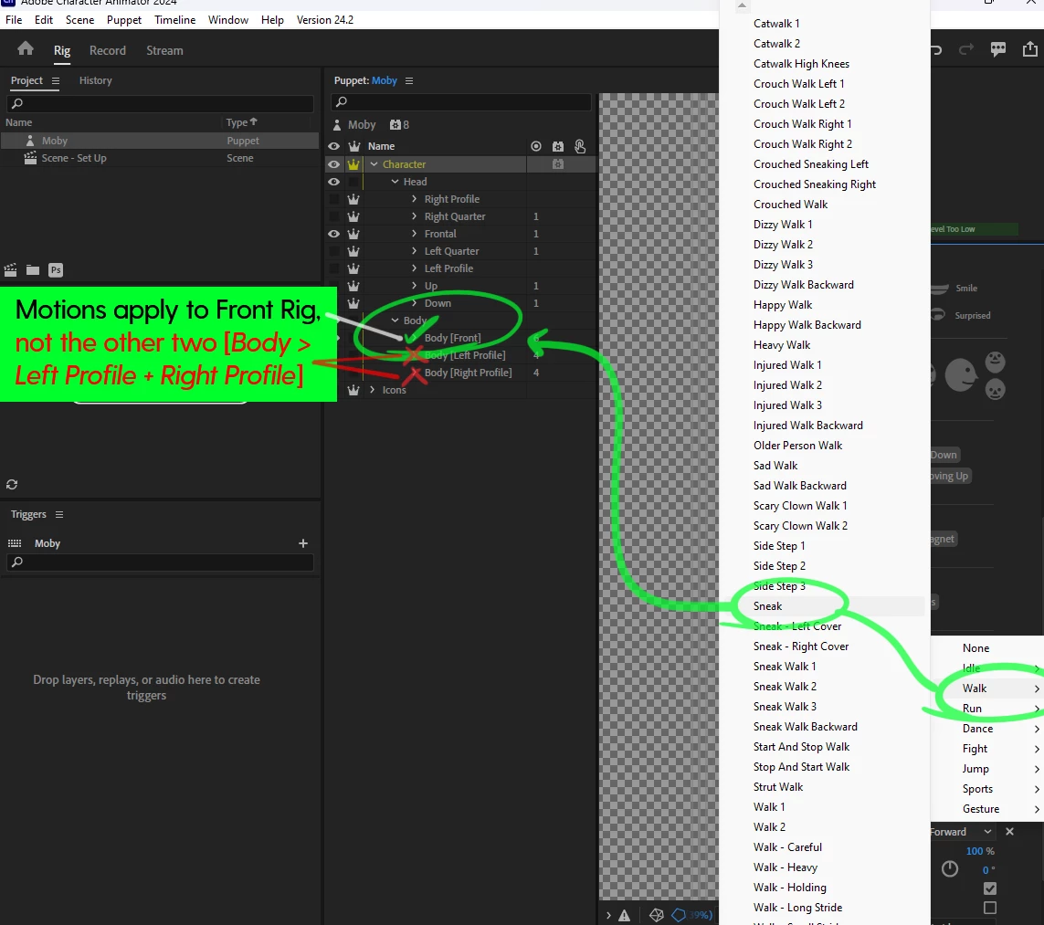Show the Left Quarter head layer
The image size is (1044, 925).
(x=334, y=251)
